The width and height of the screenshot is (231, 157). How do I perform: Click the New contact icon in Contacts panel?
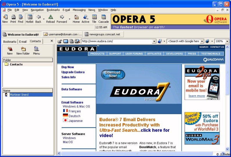click(10, 50)
